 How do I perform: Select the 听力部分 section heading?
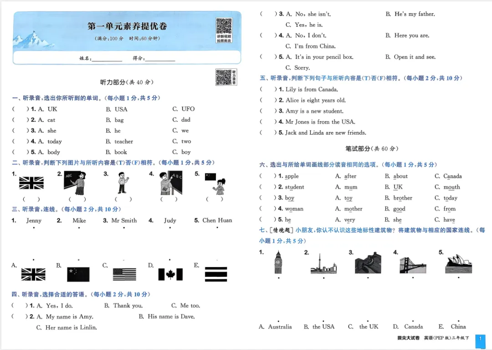click(x=127, y=82)
